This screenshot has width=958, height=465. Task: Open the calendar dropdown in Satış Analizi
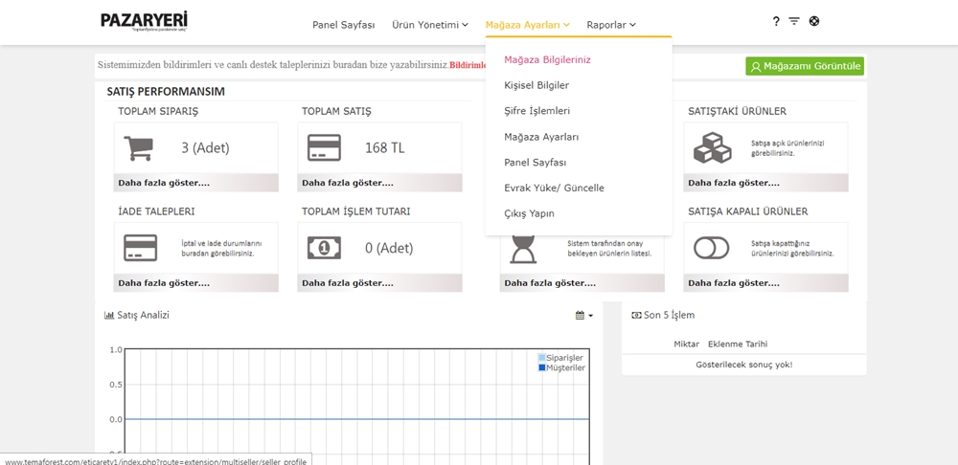tap(583, 315)
